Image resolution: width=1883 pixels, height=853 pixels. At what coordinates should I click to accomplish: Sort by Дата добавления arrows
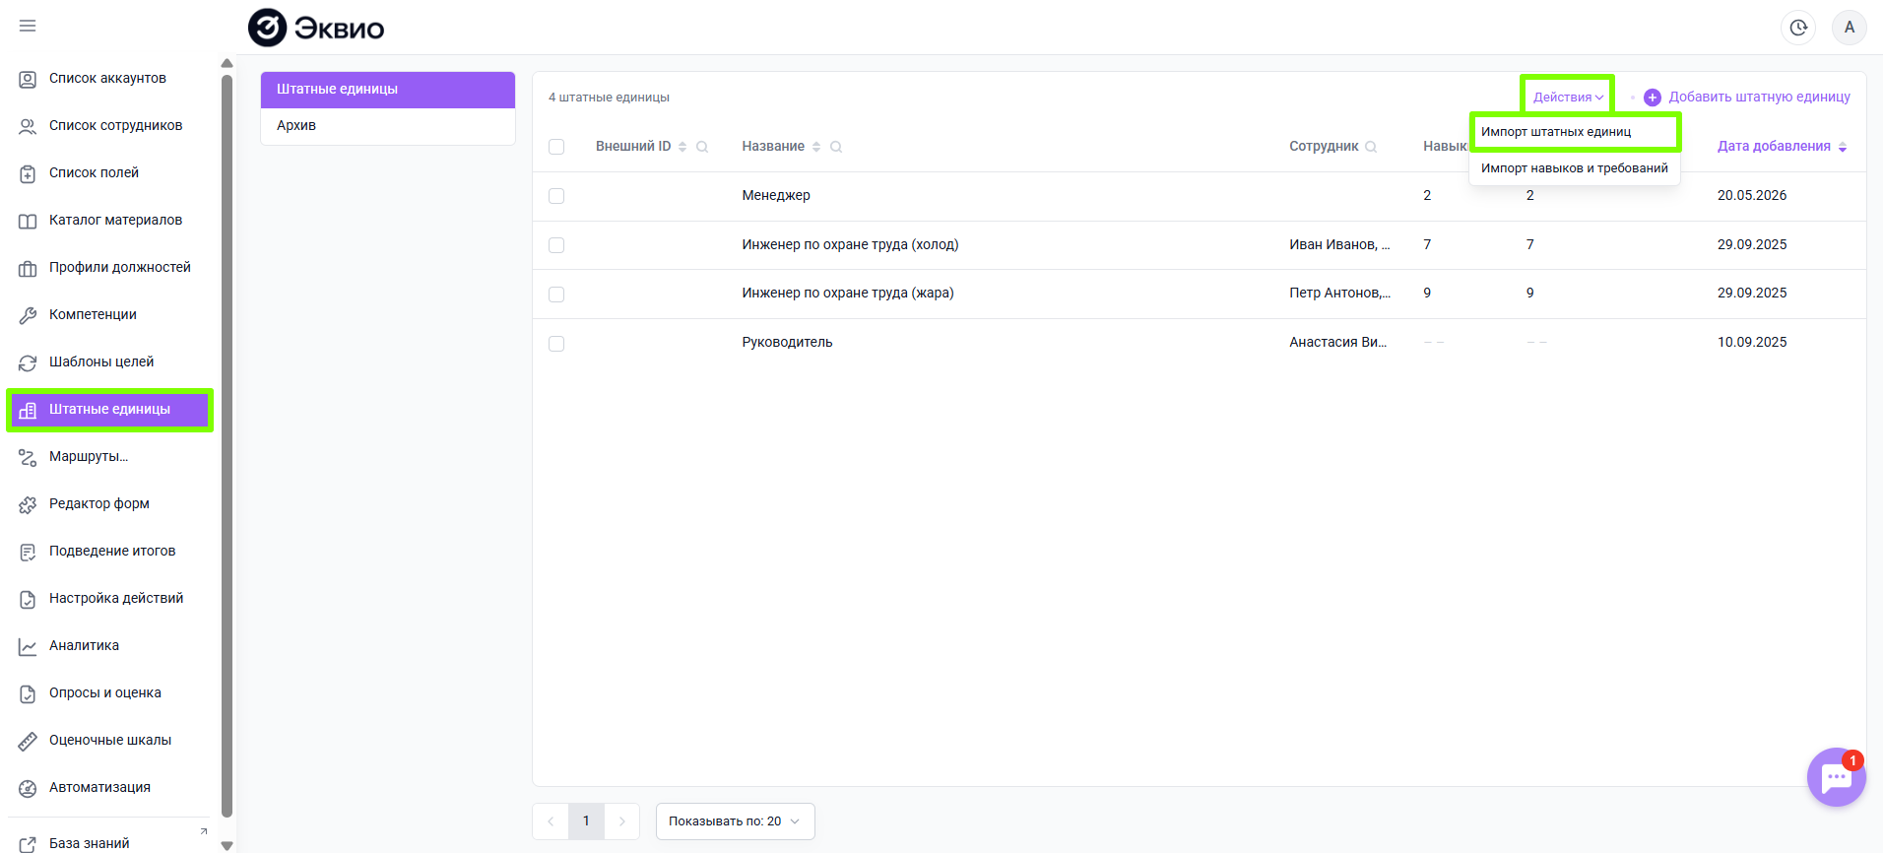pyautogui.click(x=1843, y=147)
